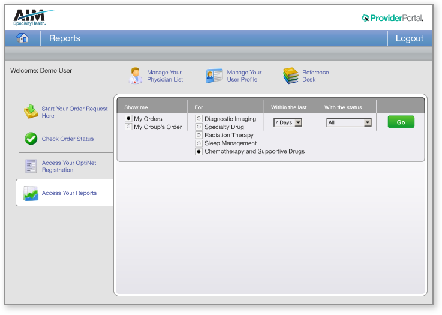This screenshot has height=315, width=442.
Task: Open the 7 Days time range dropdown
Action: 288,122
